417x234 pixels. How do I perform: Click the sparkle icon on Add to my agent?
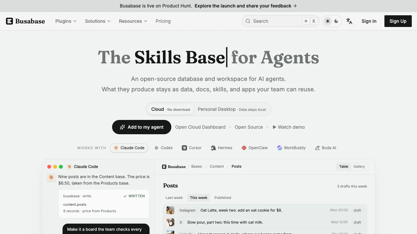(x=122, y=127)
